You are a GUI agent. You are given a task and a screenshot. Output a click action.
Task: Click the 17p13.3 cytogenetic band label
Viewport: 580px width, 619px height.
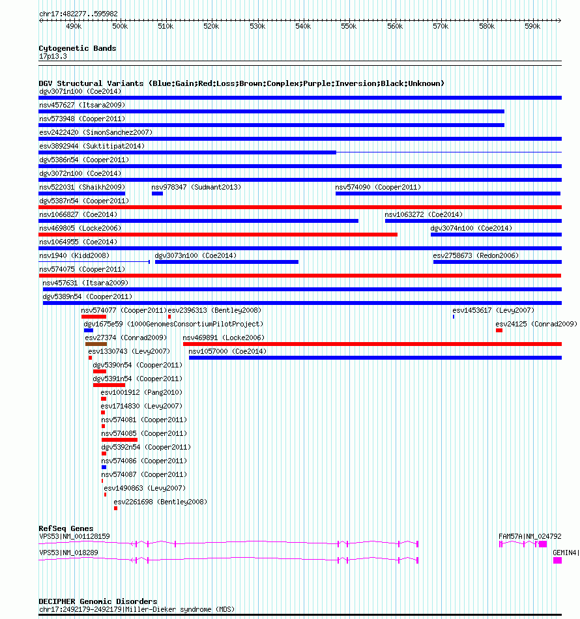pyautogui.click(x=53, y=57)
